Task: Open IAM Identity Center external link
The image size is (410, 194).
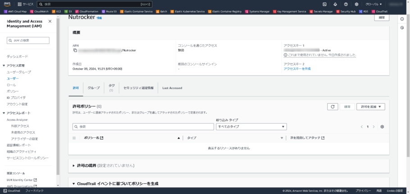Action: (x=22, y=180)
